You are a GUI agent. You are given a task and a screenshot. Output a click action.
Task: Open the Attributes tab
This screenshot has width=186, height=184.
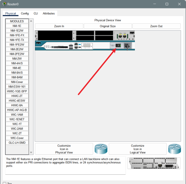click(x=49, y=13)
